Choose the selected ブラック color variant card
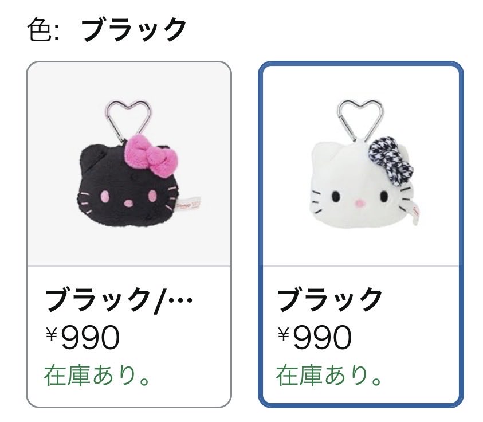 (x=361, y=235)
